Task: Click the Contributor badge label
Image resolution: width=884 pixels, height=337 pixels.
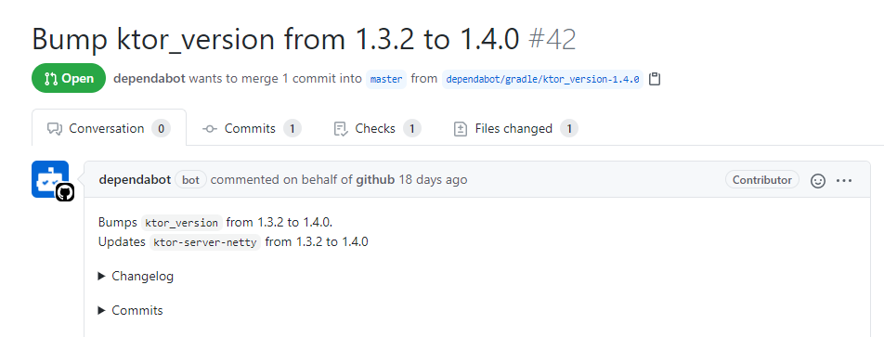Action: tap(762, 180)
